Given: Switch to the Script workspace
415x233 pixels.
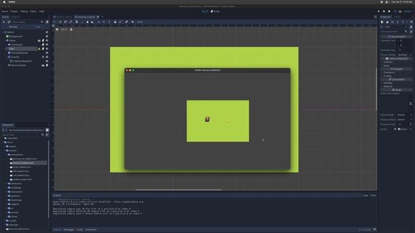Looking at the screenshot, I should 215,12.
